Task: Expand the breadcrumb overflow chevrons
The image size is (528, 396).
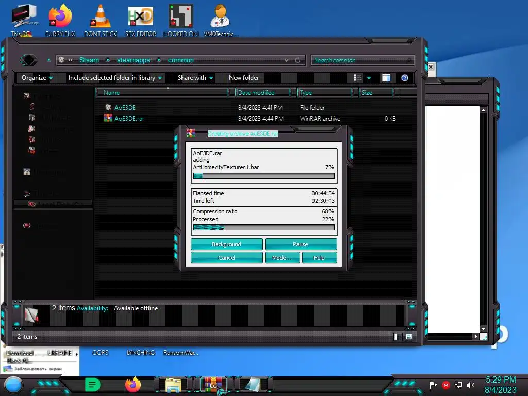Action: [x=70, y=60]
